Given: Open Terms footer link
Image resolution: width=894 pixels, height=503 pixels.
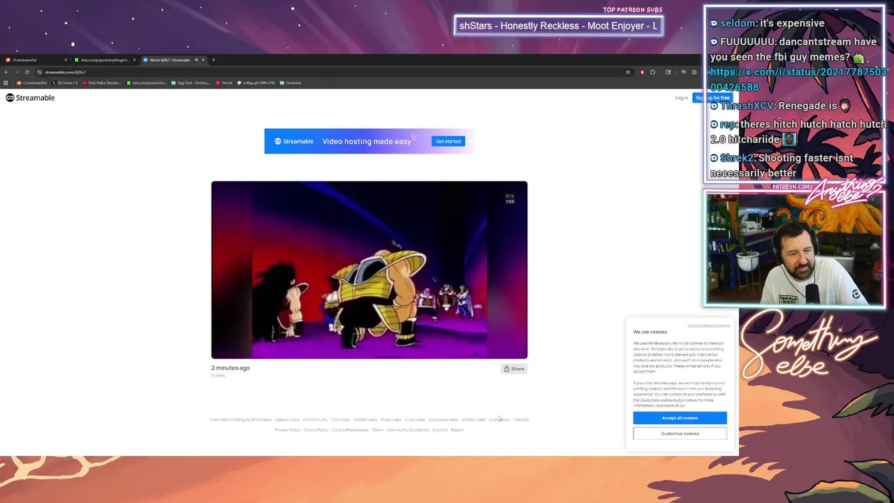Looking at the screenshot, I should point(377,430).
